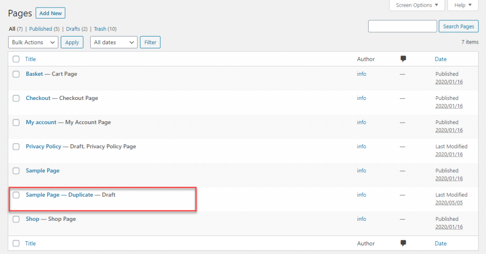Expand the Screen Options panel
486x254 pixels.
tap(417, 5)
